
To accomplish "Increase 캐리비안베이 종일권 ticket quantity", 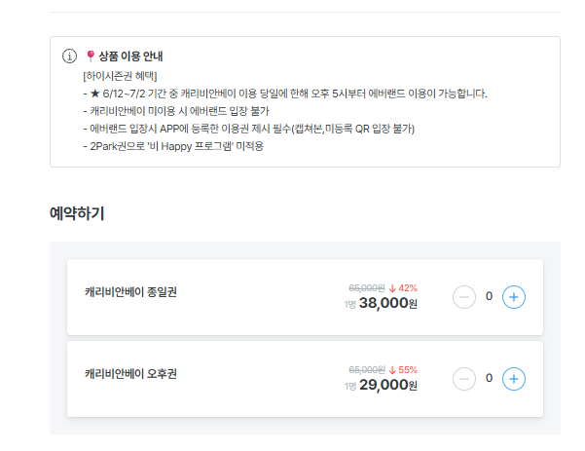I will pos(513,297).
